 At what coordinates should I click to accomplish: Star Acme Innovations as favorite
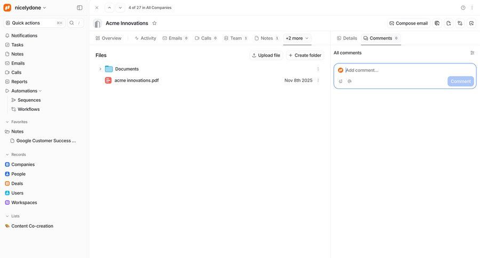155,23
